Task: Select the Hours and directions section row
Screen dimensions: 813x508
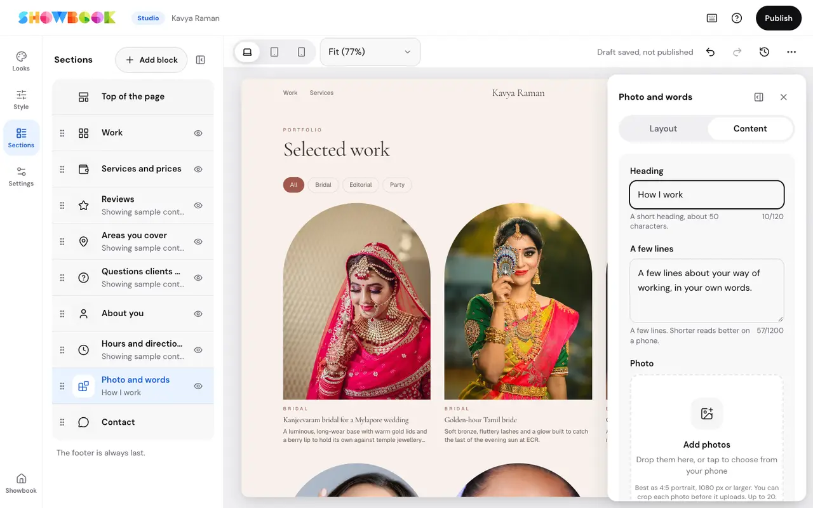Action: pos(133,350)
